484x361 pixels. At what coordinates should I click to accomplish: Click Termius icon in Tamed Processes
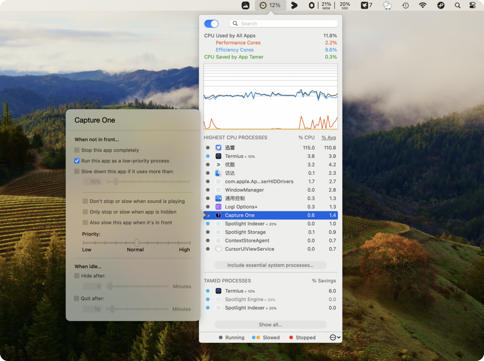[x=218, y=291]
